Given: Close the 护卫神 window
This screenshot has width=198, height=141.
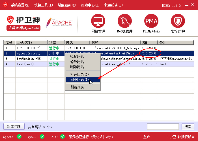Looking at the screenshot, I should click(193, 5).
